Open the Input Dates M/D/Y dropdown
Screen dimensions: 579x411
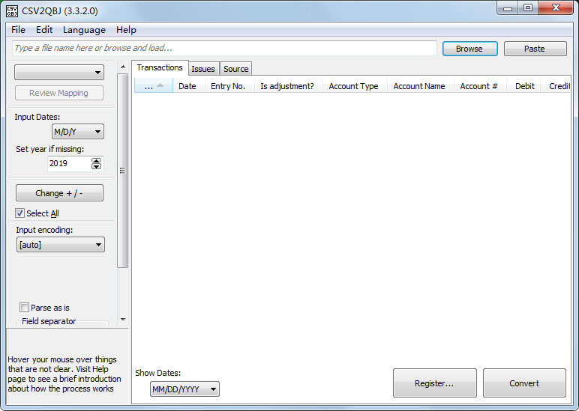(78, 132)
